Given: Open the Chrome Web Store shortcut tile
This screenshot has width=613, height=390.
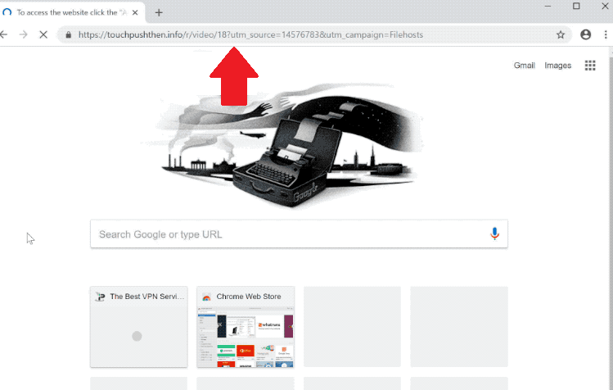Looking at the screenshot, I should click(245, 327).
